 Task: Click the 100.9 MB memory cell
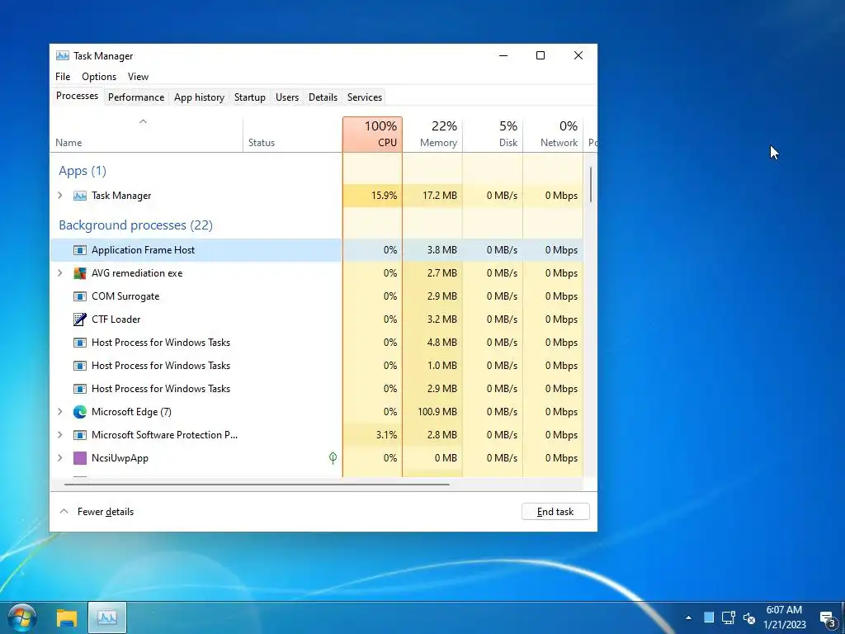tap(432, 412)
